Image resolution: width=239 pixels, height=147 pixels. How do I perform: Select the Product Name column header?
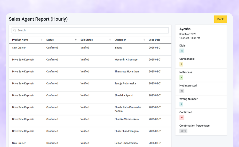coord(20,40)
